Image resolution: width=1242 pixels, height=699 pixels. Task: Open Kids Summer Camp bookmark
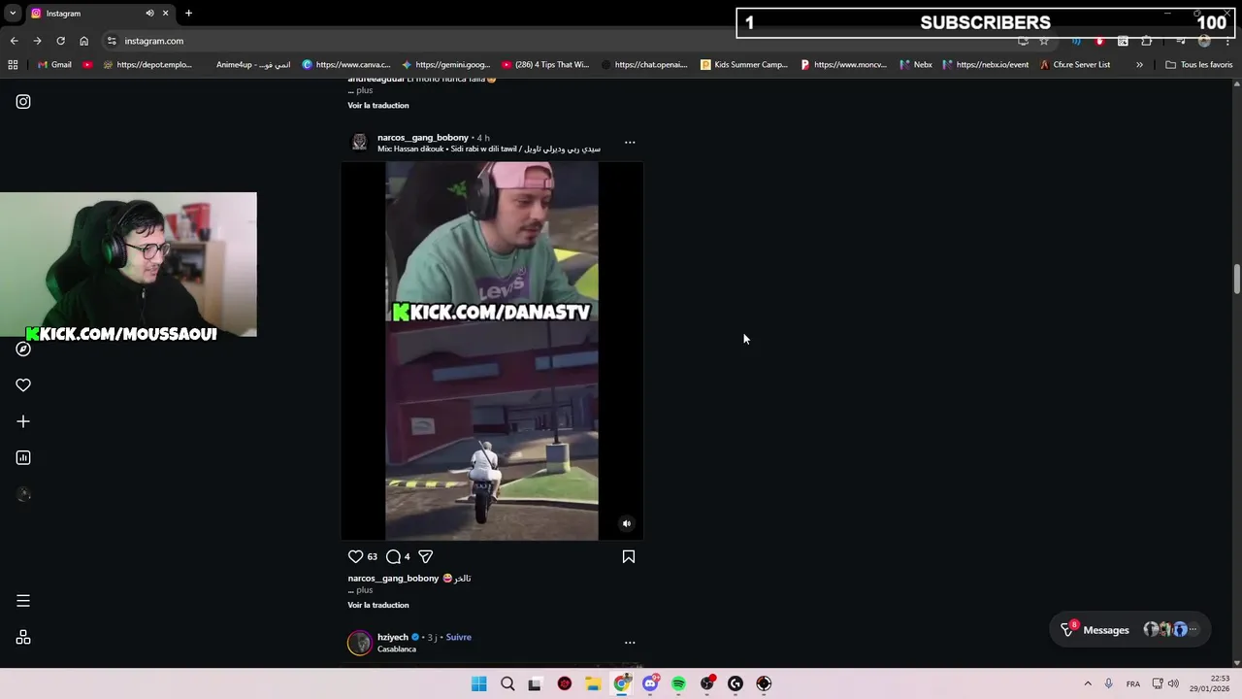click(x=744, y=65)
